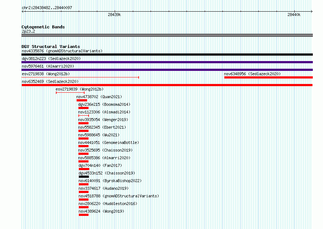Open nsv4389624 (Wong2019) label

[x=101, y=211]
